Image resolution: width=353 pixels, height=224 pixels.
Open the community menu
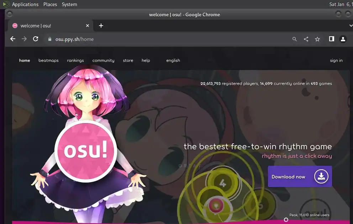103,60
